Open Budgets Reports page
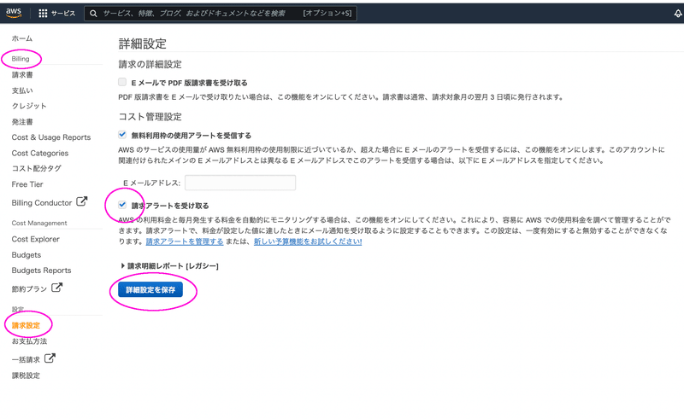This screenshot has height=419, width=684. tap(41, 271)
